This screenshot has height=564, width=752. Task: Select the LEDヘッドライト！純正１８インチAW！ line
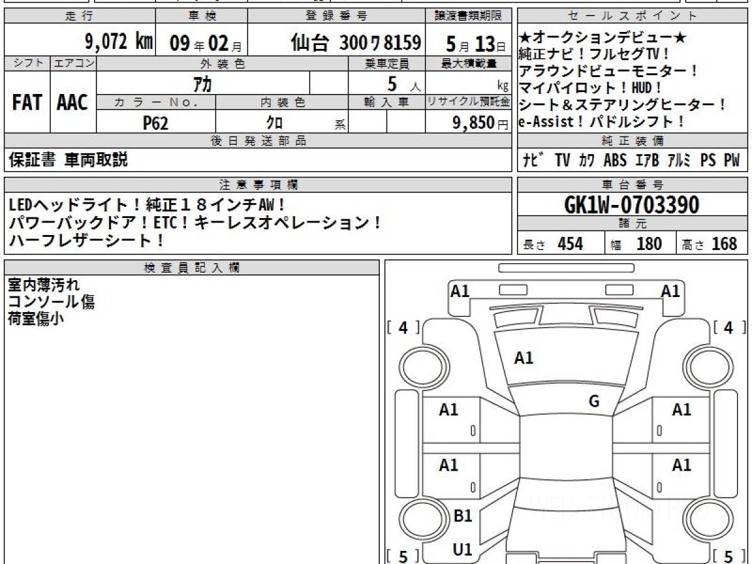tap(147, 204)
